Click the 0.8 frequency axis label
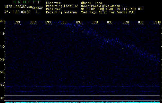Screen dimensions: 162x103 [x=3, y=72]
